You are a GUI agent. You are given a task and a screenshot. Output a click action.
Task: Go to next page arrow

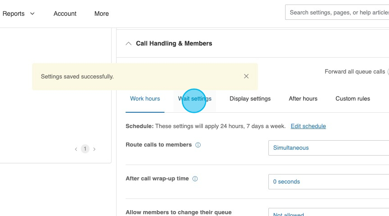click(94, 149)
